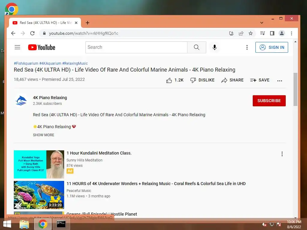Toggle the Chrome side panel icon
This screenshot has height=230, width=307.
(272, 33)
